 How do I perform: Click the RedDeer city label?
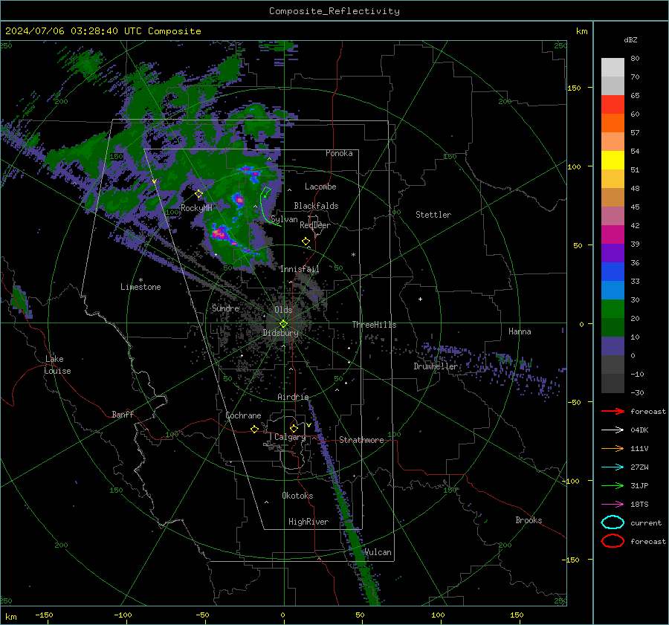pyautogui.click(x=315, y=225)
